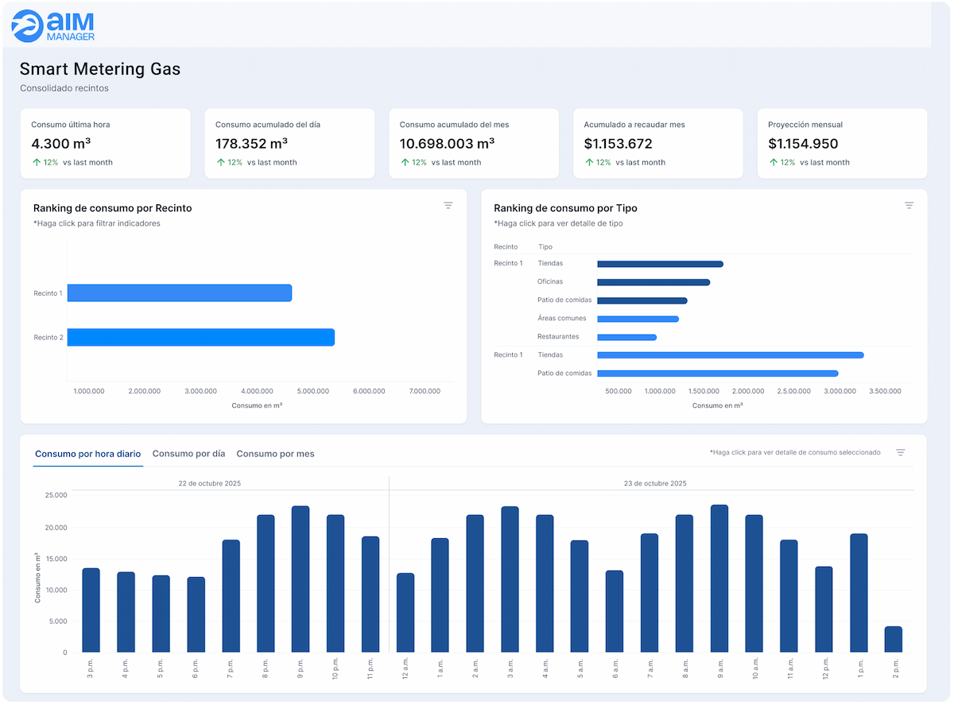Click green arrow in Consumo última hora card

tap(37, 162)
